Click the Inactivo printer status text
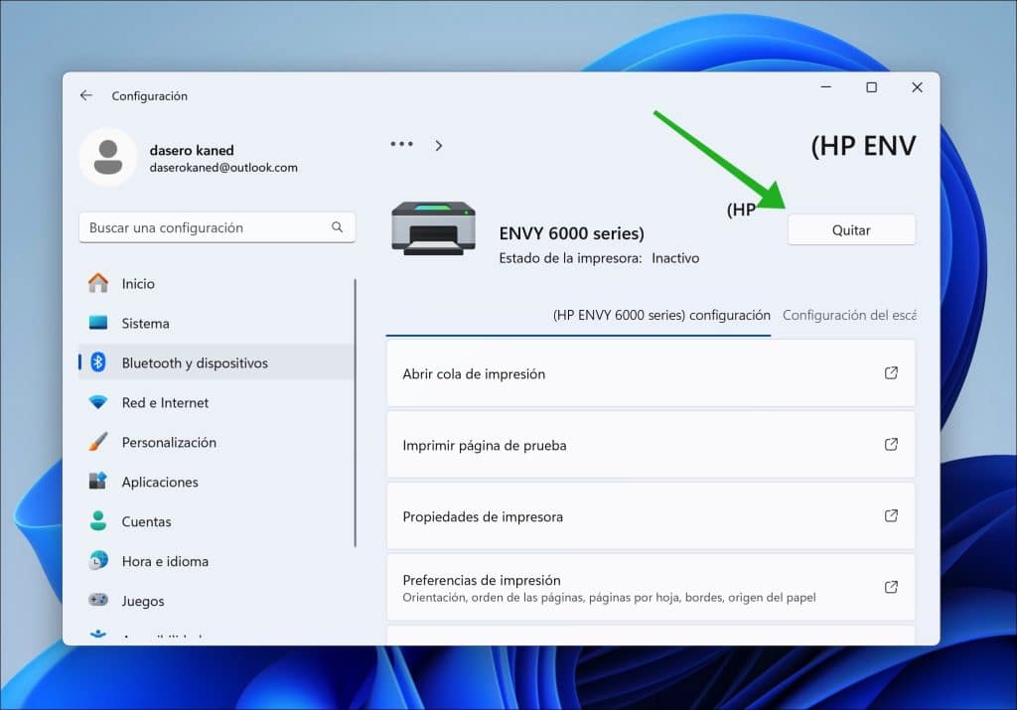 point(675,258)
